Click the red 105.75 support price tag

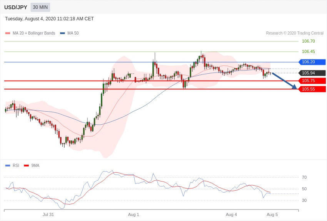(312, 81)
